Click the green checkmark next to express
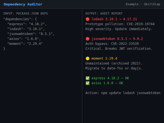 click(x=87, y=78)
